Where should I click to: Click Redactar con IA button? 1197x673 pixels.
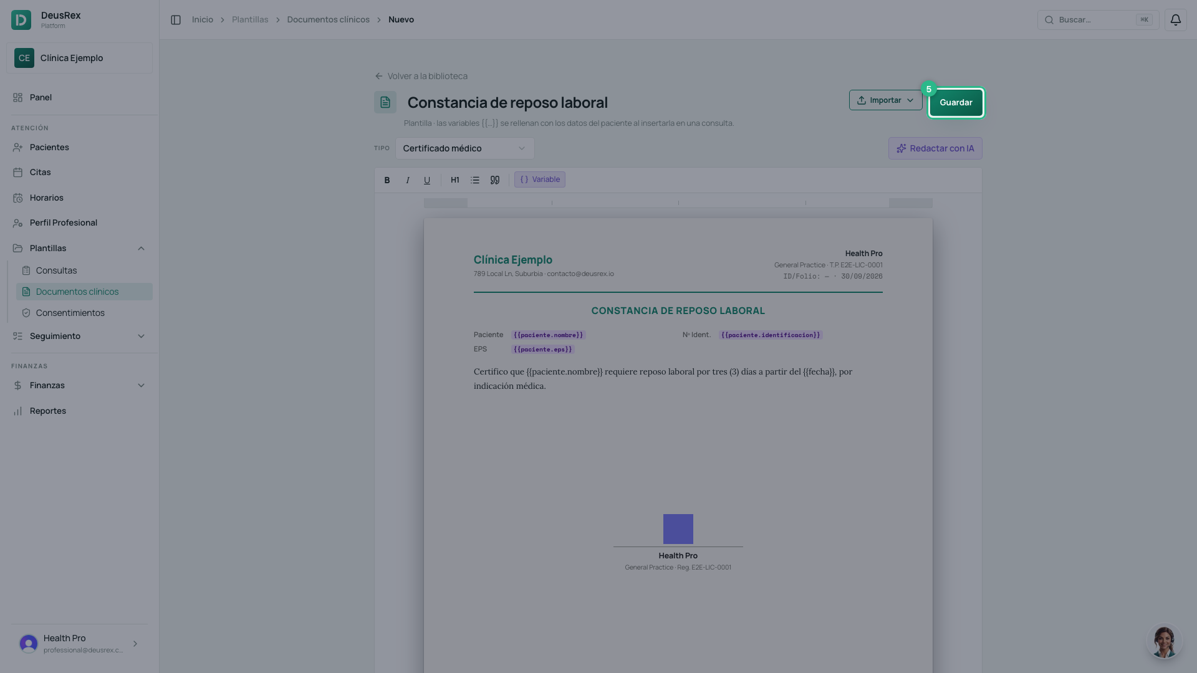click(x=935, y=148)
